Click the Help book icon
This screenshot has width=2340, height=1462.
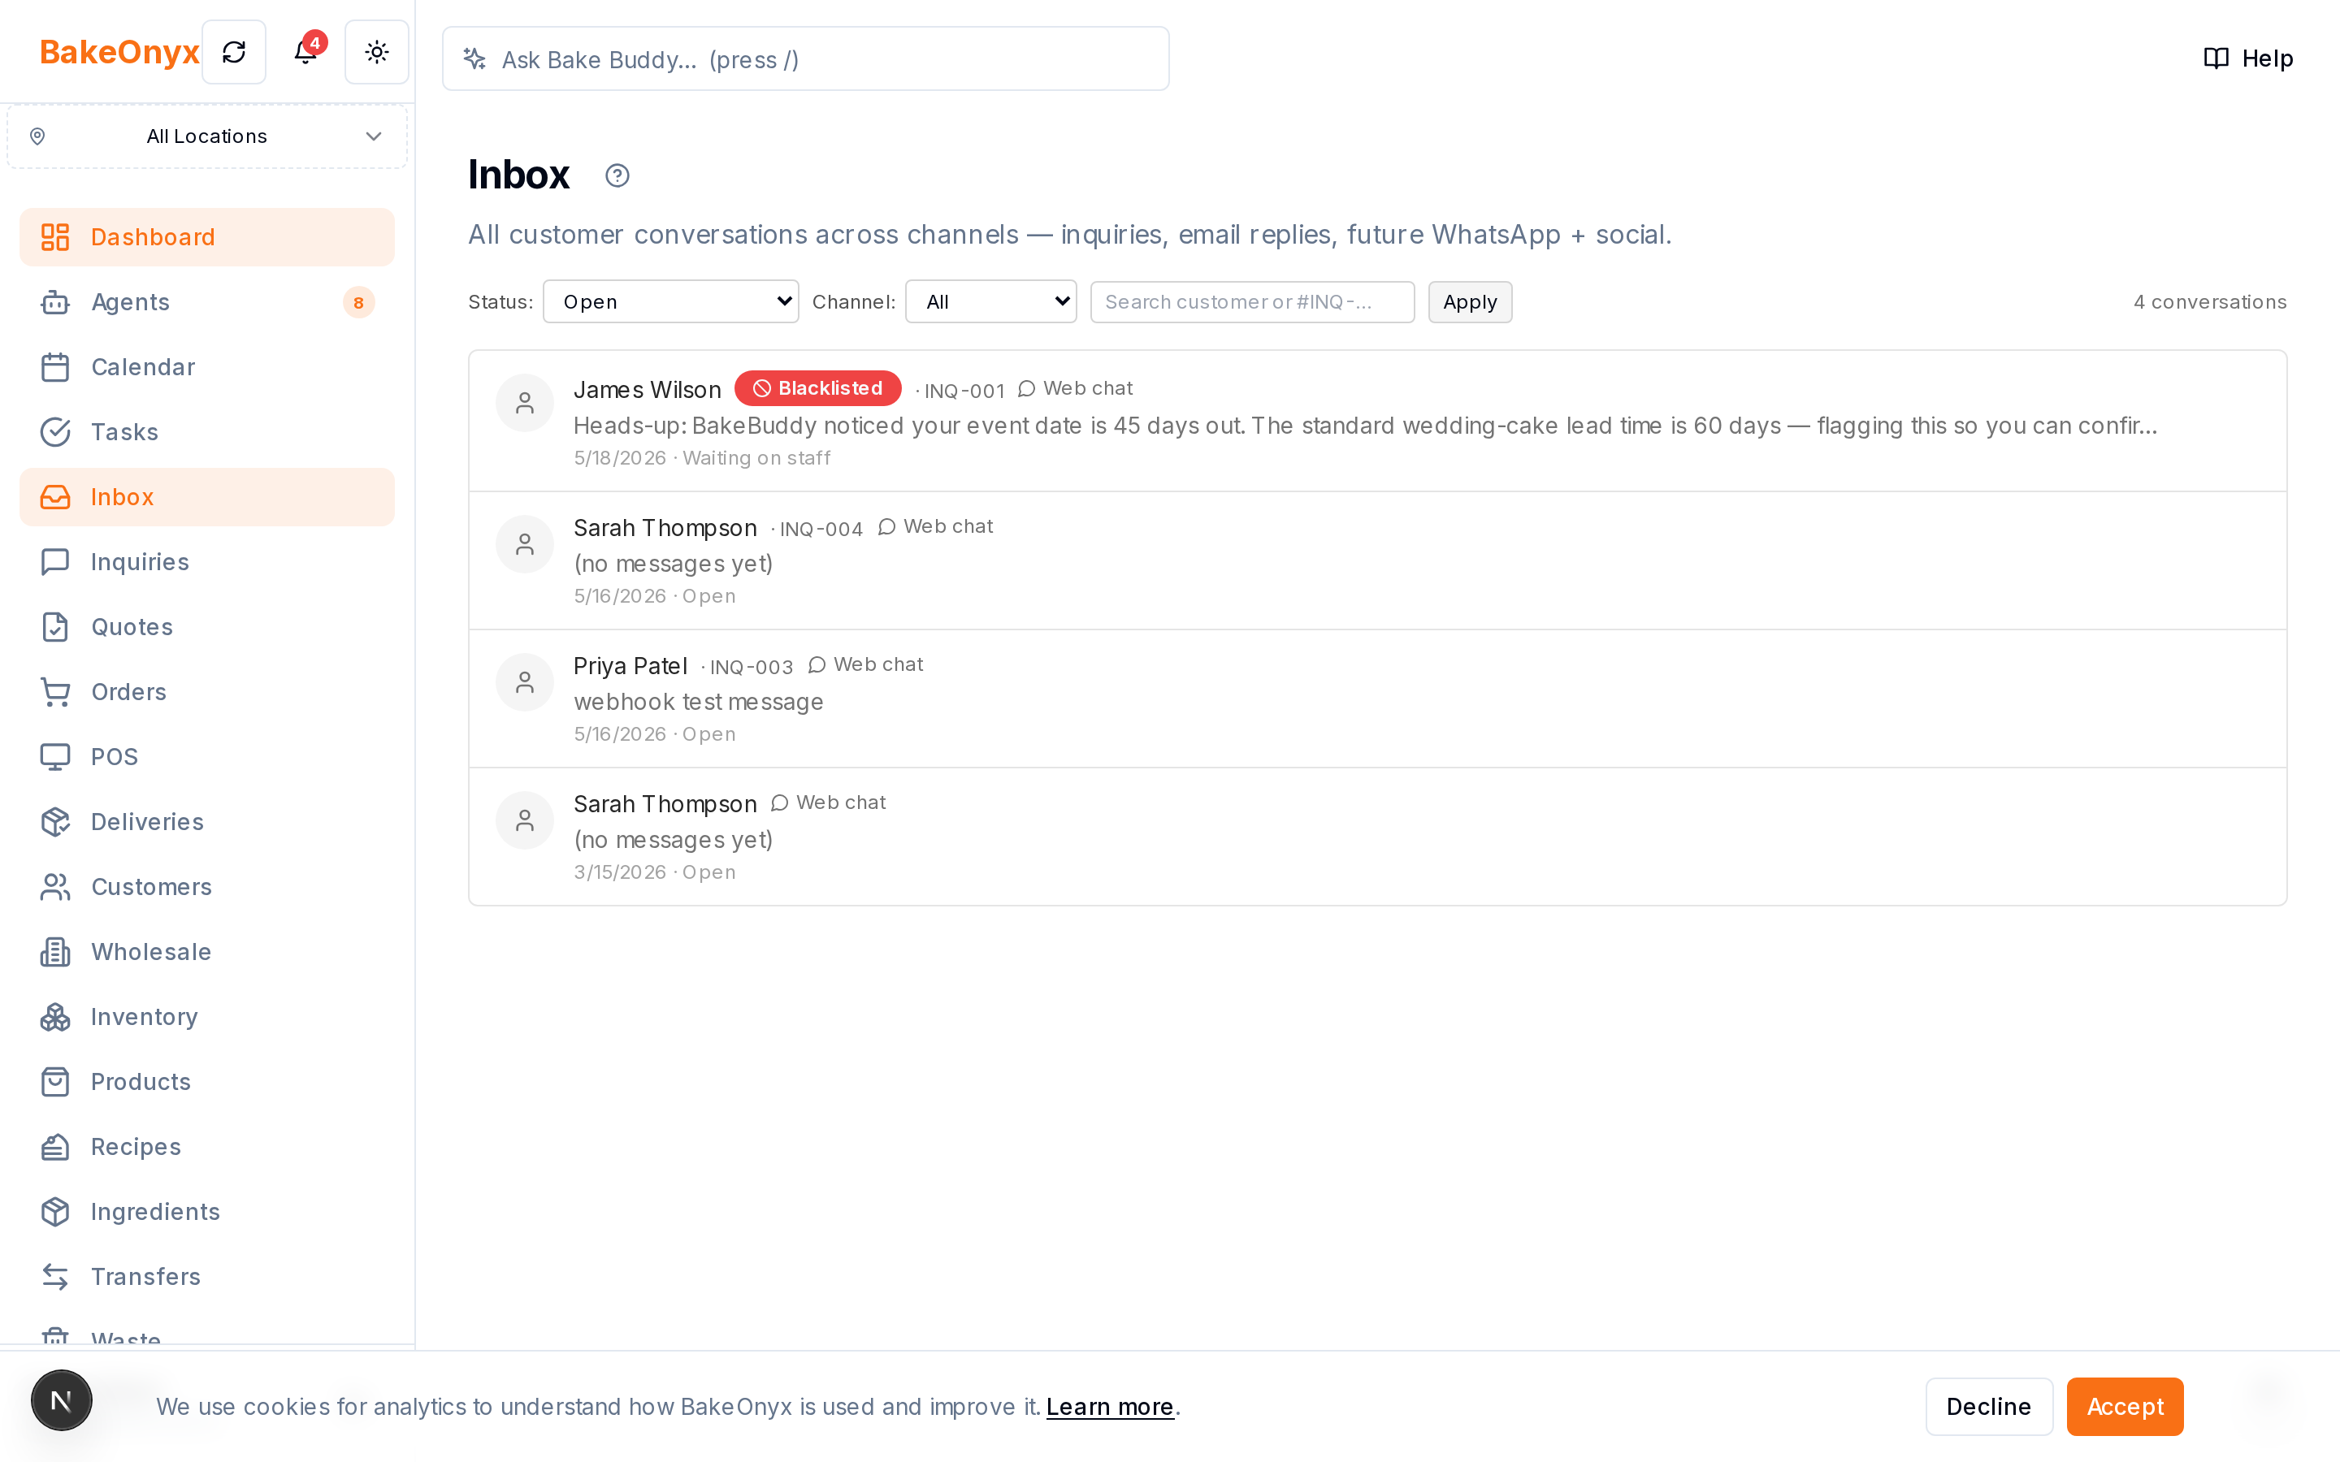pyautogui.click(x=2215, y=58)
